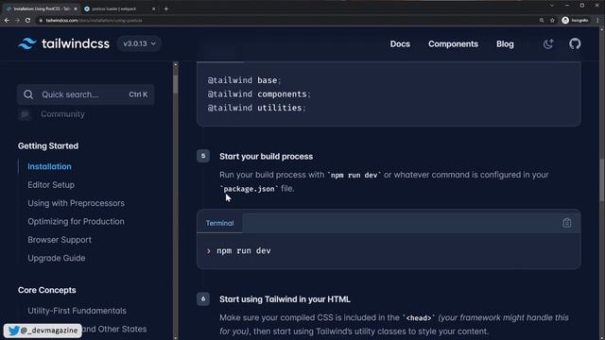Select the Terminal tab in code block
The image size is (605, 340).
[x=219, y=223]
